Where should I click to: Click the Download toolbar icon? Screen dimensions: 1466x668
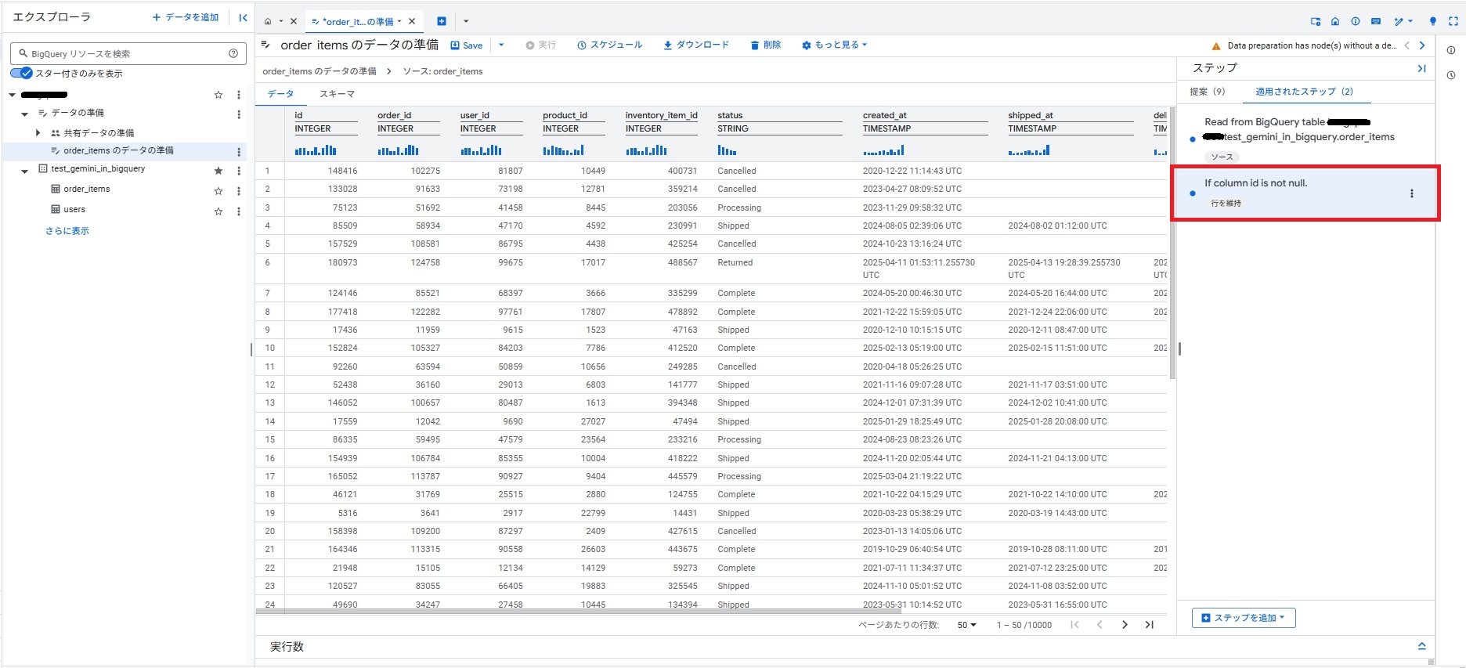point(668,45)
